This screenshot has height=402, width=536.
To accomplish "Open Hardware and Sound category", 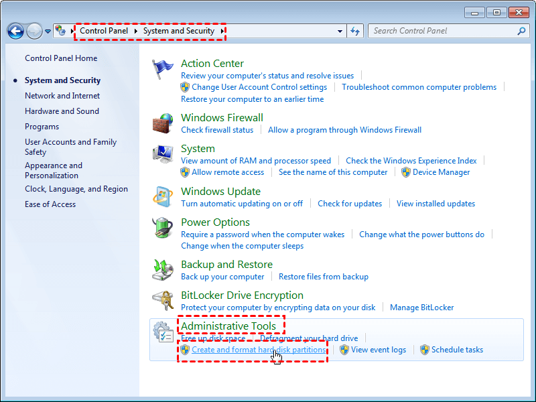I will (x=62, y=111).
